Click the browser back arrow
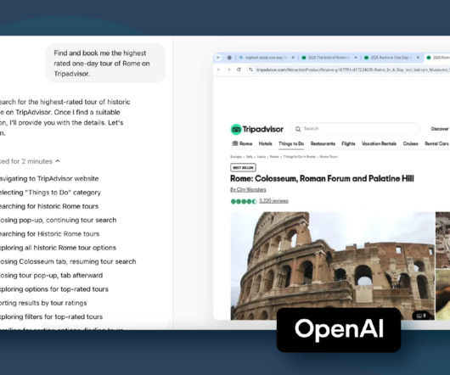The image size is (450, 375). (218, 70)
